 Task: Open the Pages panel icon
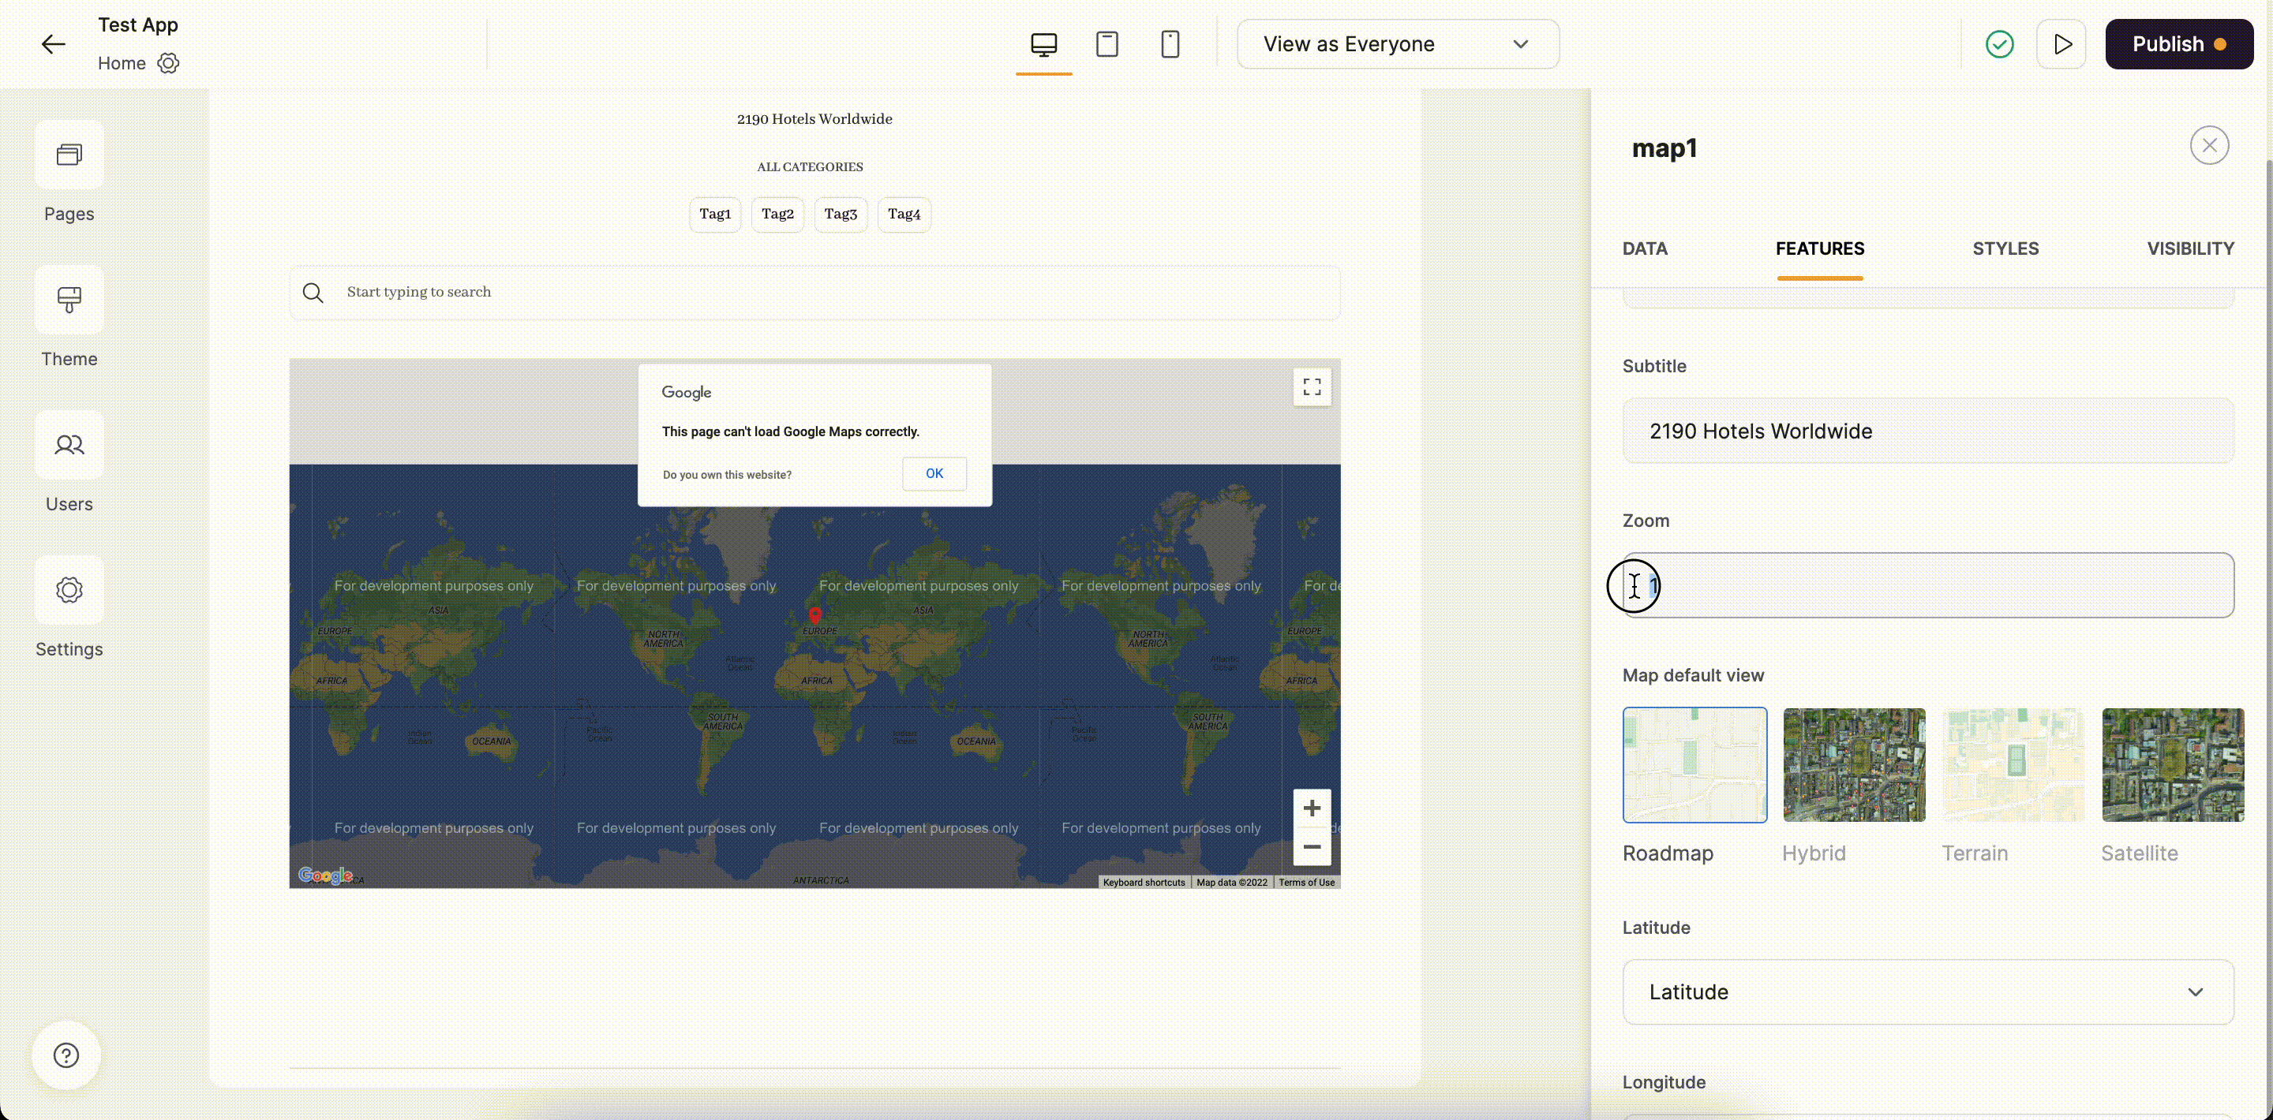(69, 155)
